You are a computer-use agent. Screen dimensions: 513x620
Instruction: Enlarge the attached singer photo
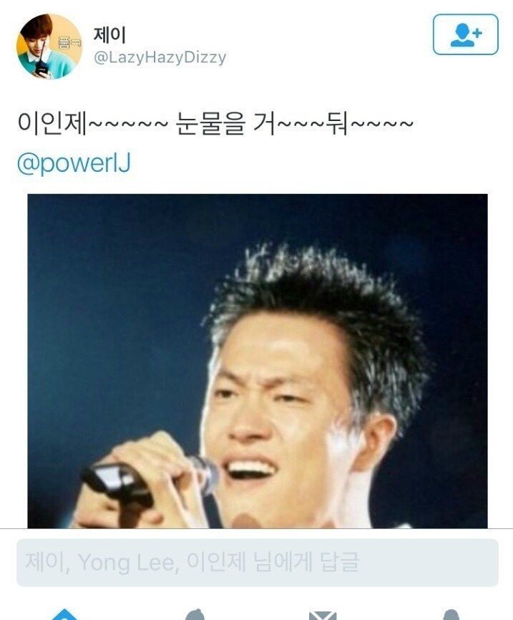(x=258, y=361)
